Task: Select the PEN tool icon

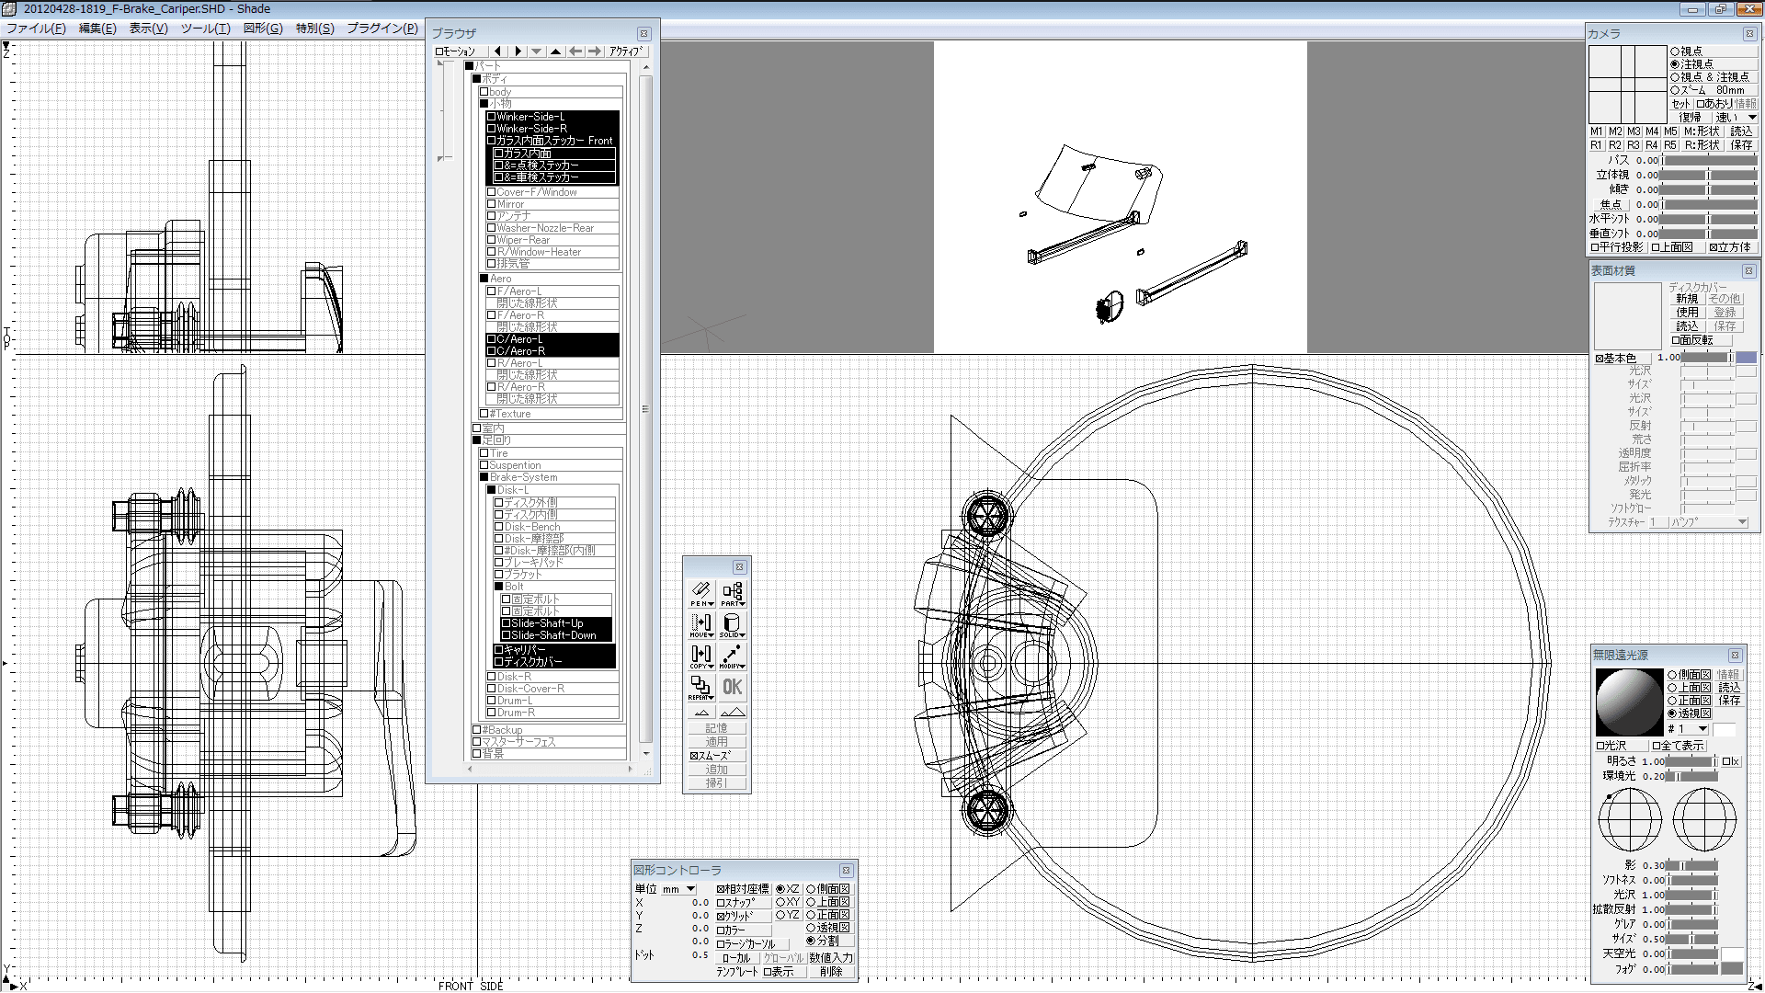Action: pyautogui.click(x=701, y=592)
